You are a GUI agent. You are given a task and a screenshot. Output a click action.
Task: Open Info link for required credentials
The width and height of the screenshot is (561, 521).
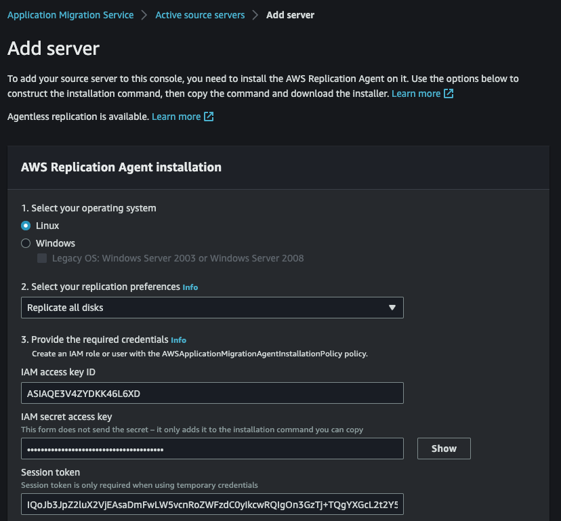pyautogui.click(x=179, y=340)
